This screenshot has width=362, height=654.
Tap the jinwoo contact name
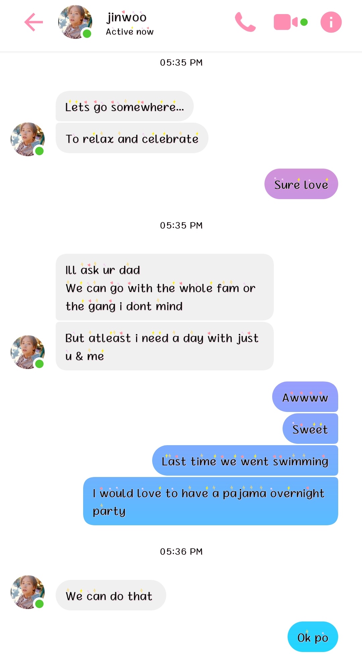(x=126, y=17)
